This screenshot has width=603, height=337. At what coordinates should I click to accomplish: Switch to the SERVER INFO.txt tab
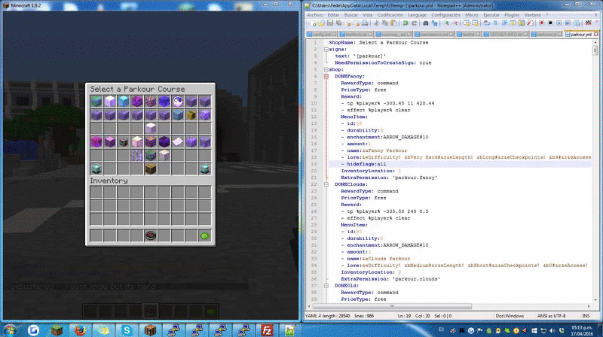click(x=505, y=34)
